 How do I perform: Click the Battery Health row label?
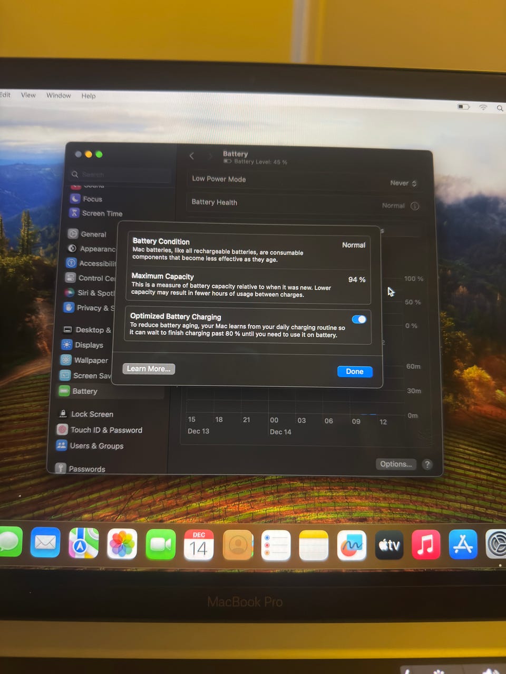coord(215,202)
